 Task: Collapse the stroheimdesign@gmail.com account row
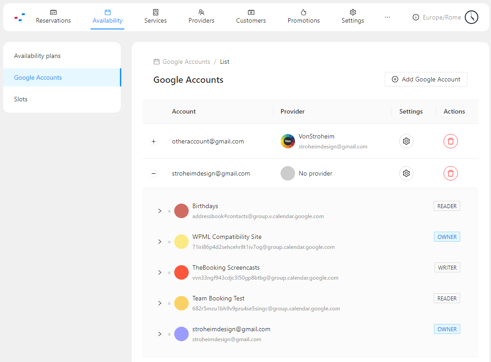pos(153,173)
